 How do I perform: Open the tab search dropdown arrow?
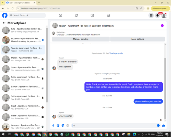(x=3, y=3)
